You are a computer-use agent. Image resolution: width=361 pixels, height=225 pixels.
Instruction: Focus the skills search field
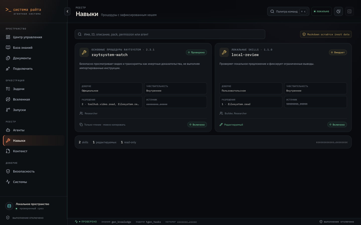click(x=170, y=34)
